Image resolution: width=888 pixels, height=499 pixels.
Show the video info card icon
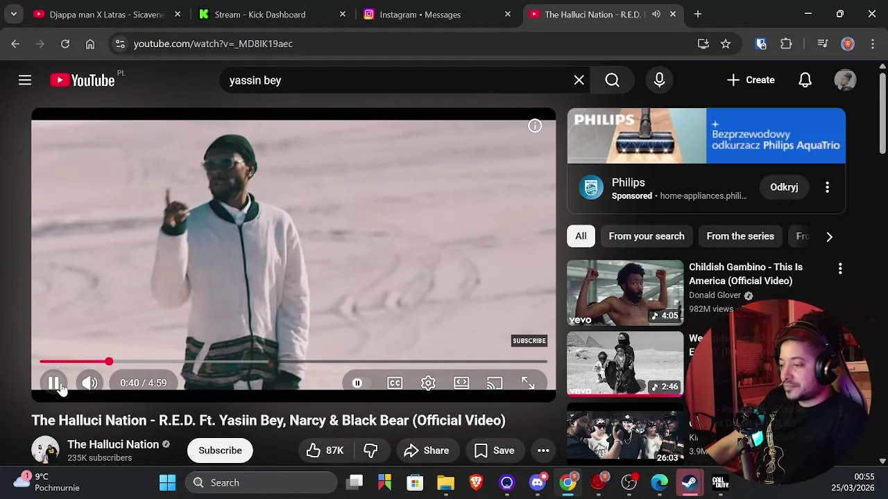tap(535, 126)
